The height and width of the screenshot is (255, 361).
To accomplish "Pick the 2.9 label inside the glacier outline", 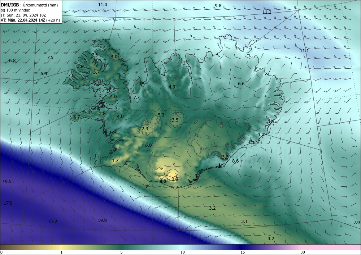I will (x=145, y=129).
